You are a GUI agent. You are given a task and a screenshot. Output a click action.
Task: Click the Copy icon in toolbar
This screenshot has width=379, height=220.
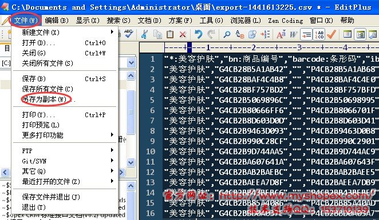click(157, 34)
